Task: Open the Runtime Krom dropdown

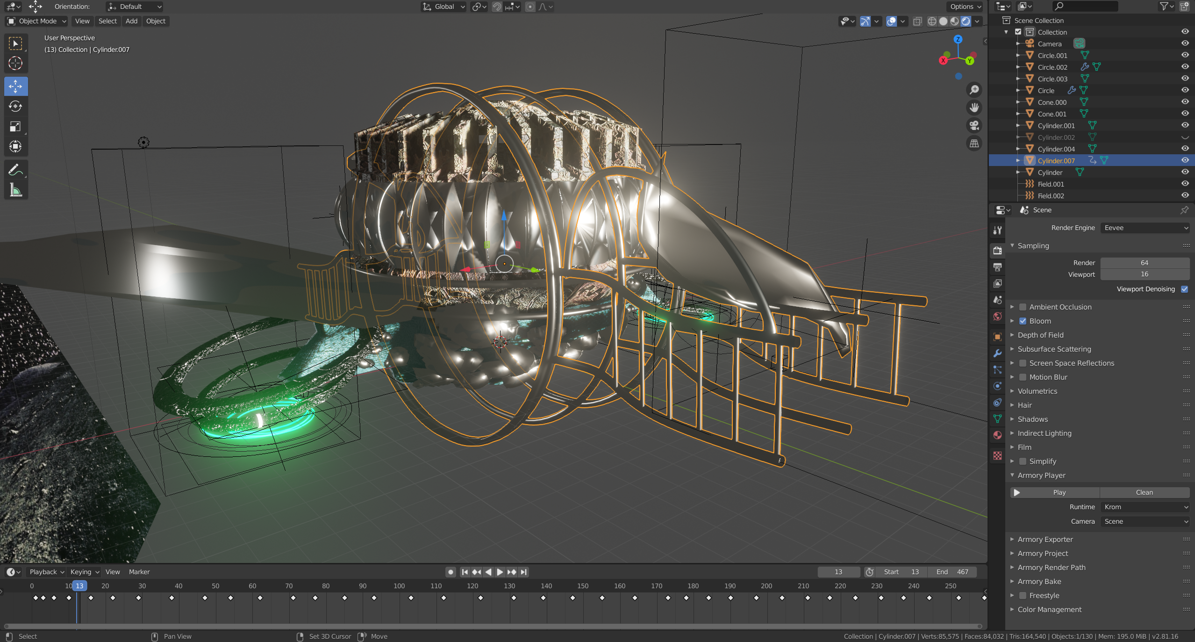Action: click(x=1145, y=507)
